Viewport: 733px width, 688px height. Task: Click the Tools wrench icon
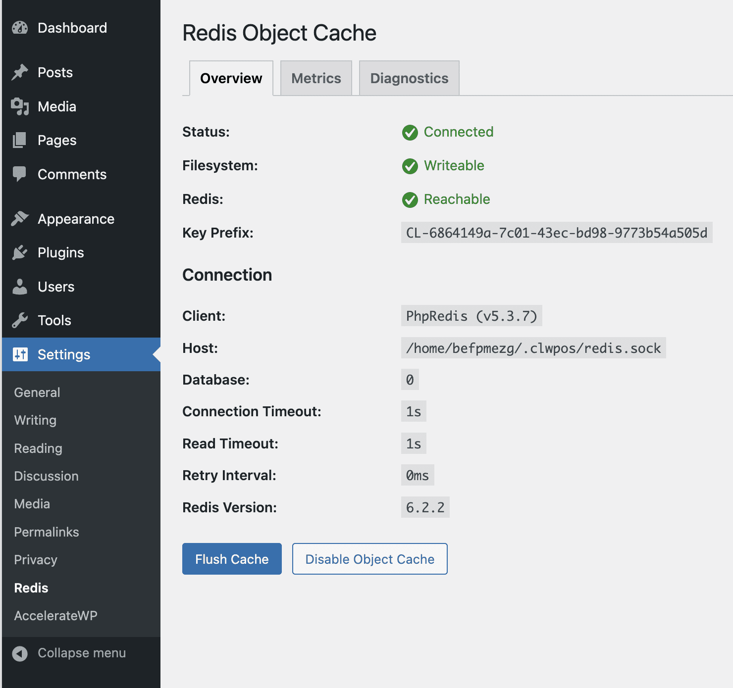(20, 320)
